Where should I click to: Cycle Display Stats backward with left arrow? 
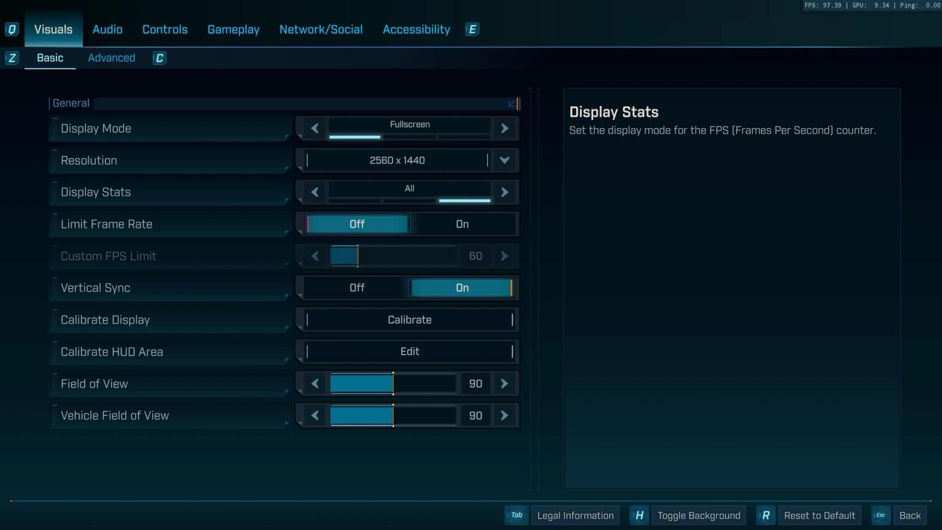click(x=314, y=192)
